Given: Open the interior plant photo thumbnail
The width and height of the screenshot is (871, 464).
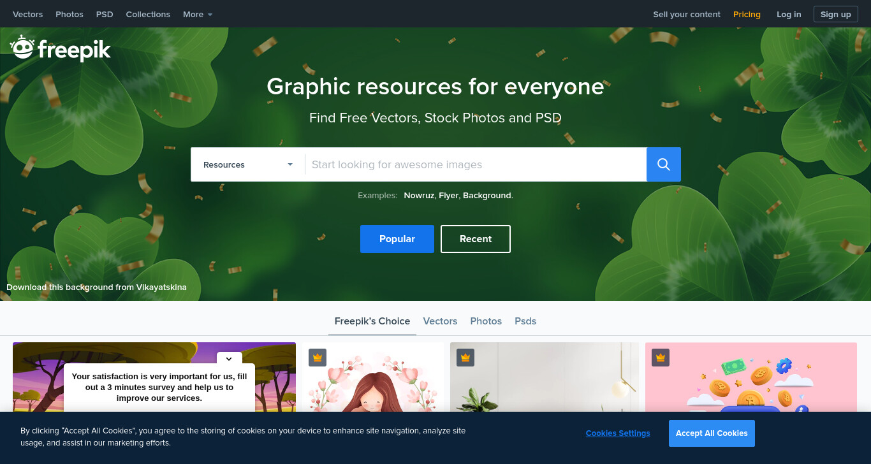Looking at the screenshot, I should 545,377.
